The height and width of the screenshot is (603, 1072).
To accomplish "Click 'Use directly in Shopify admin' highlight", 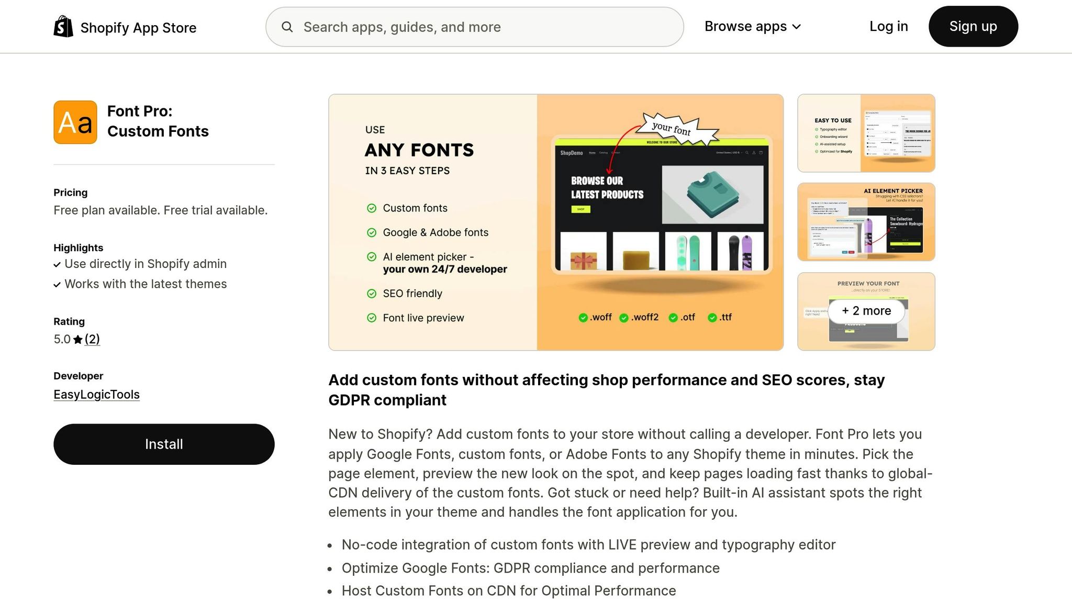I will [x=146, y=264].
